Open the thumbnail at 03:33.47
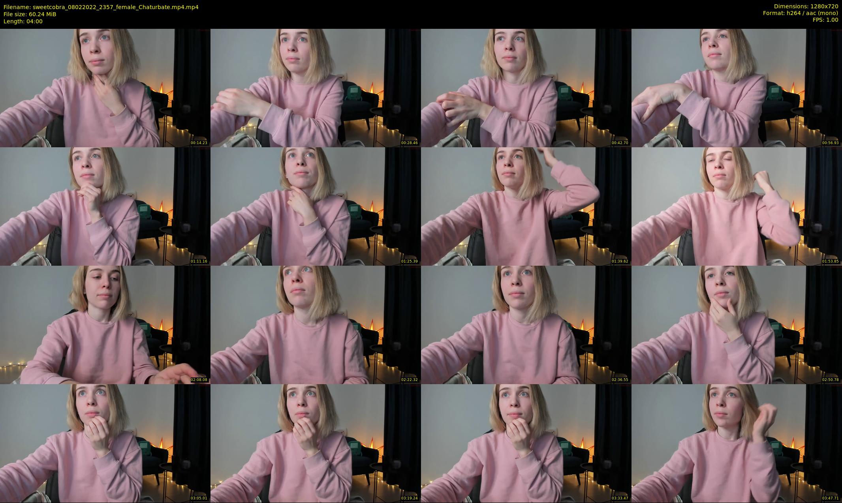This screenshot has width=842, height=503. click(526, 443)
